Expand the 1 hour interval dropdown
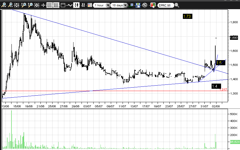The width and height of the screenshot is (240, 150). click(108, 5)
